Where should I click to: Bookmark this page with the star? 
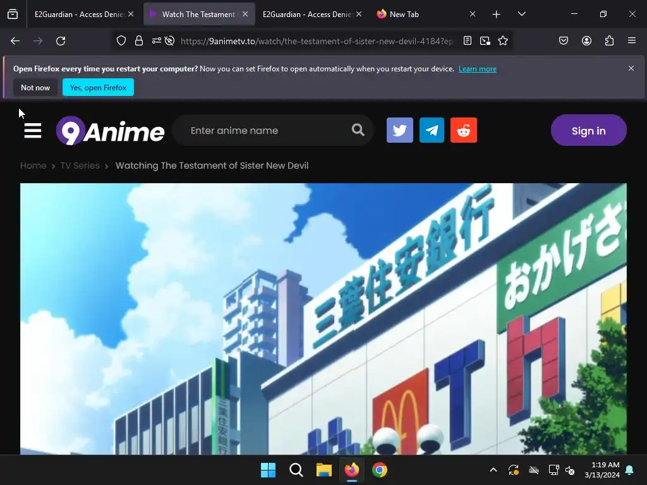click(503, 41)
